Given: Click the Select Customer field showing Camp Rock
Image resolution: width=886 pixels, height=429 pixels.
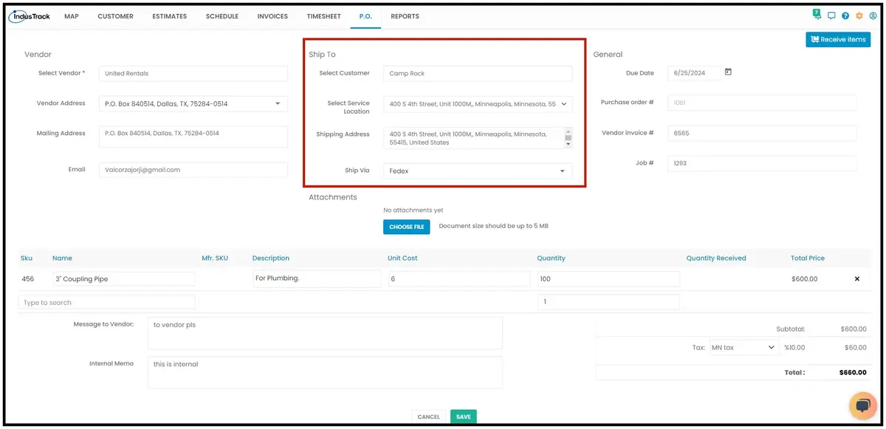Looking at the screenshot, I should pyautogui.click(x=478, y=73).
